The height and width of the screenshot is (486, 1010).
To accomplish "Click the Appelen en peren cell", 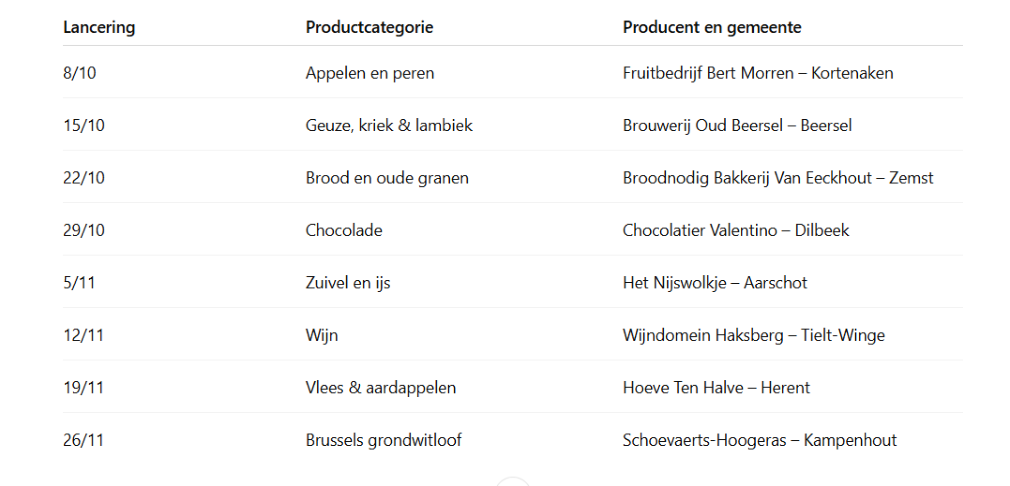I will [370, 73].
